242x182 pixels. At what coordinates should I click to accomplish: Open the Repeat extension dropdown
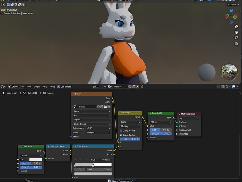tap(92, 120)
